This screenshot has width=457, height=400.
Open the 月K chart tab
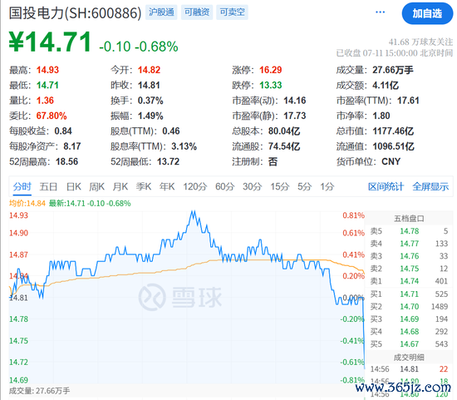click(x=120, y=186)
